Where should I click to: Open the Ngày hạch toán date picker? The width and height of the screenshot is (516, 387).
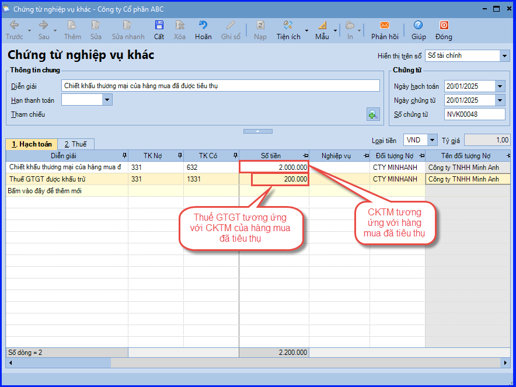pyautogui.click(x=500, y=86)
